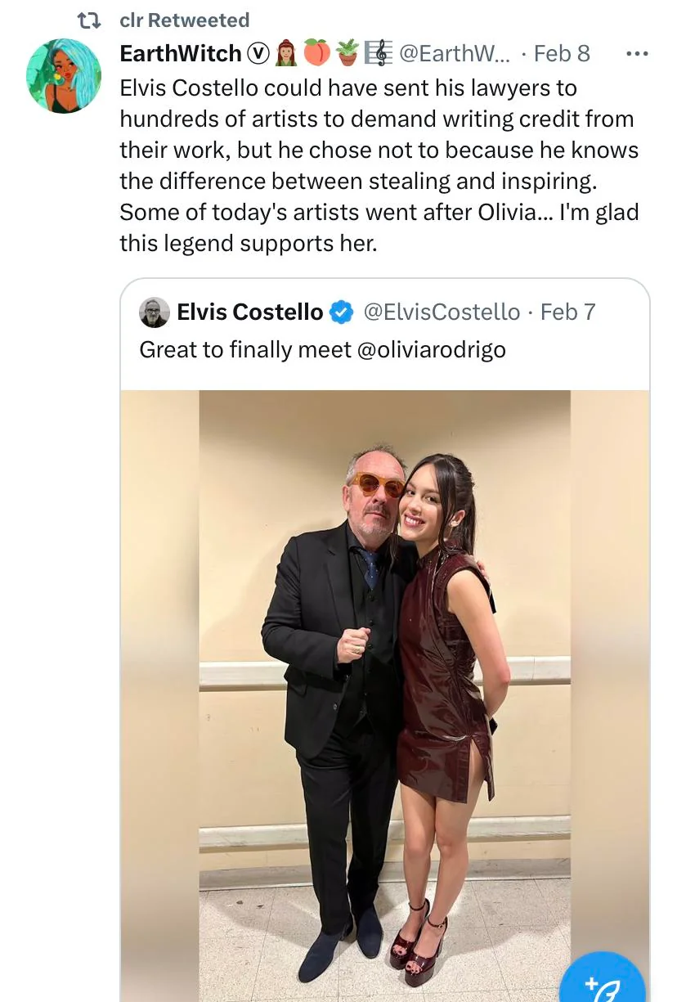
Task: Click the peach emoji in EarthWitch's name
Action: [x=317, y=54]
